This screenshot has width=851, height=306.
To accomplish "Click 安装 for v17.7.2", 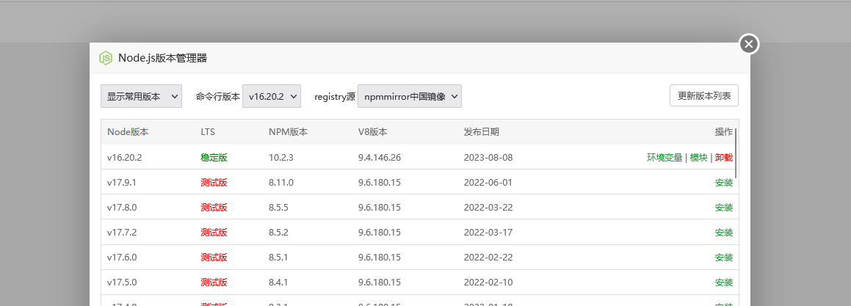I will [723, 232].
